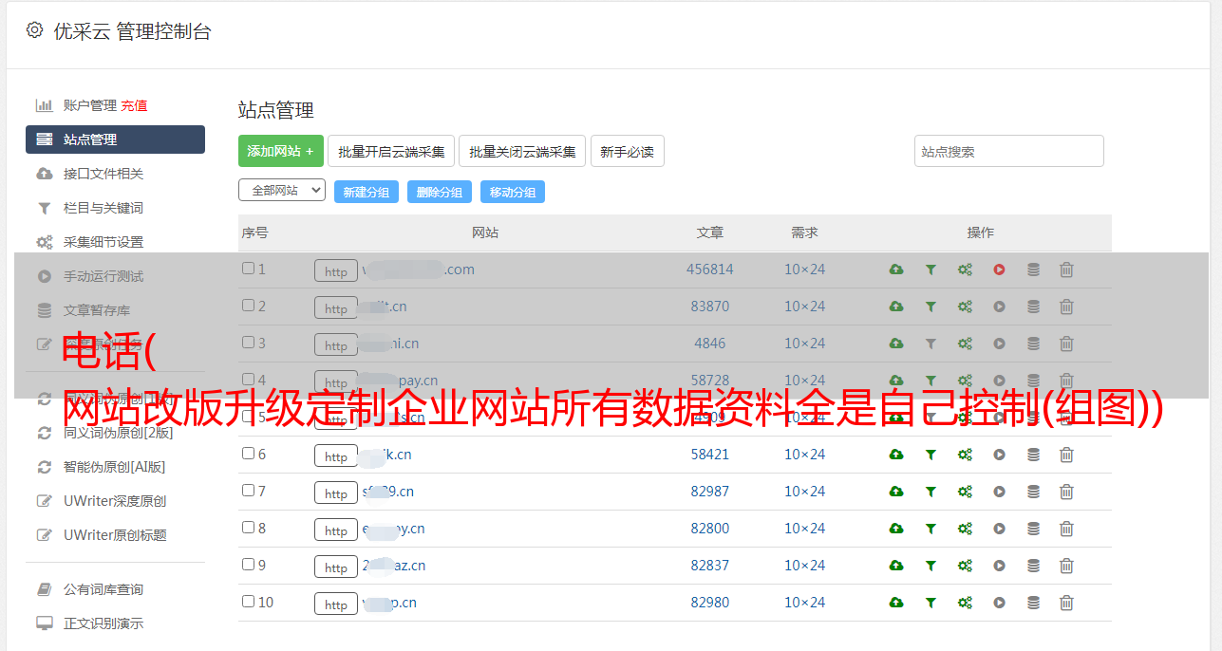Tick the checkbox for site row 2
This screenshot has height=651, width=1222.
coord(248,306)
